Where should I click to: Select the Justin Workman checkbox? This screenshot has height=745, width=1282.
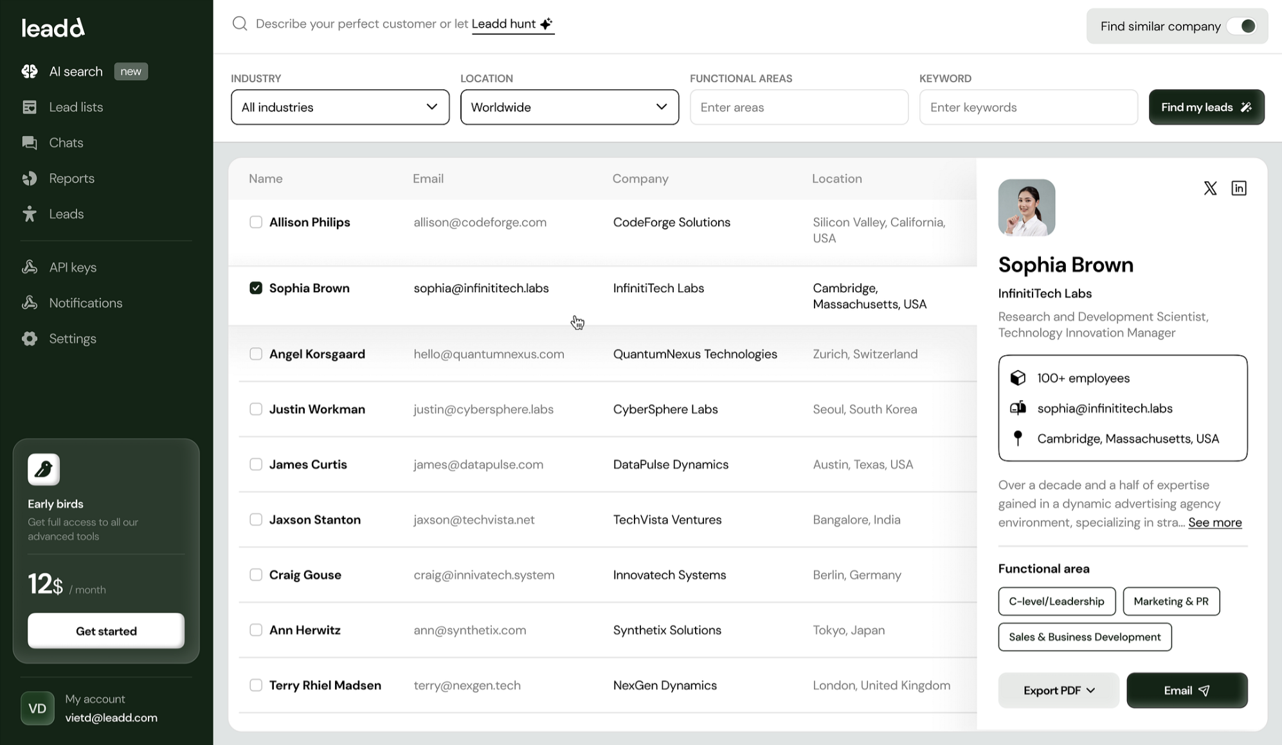point(256,409)
